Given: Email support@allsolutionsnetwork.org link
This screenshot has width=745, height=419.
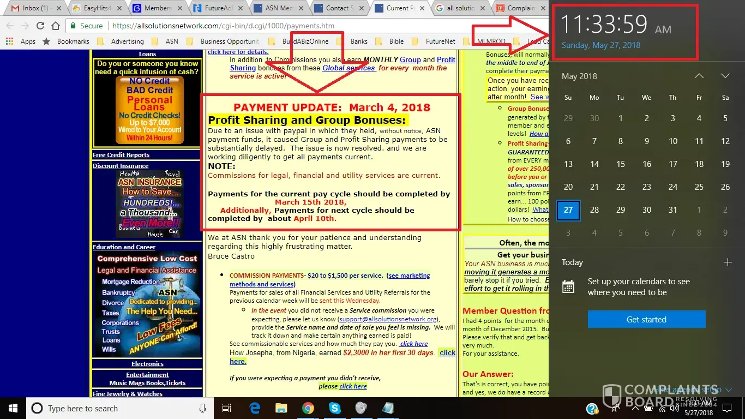Looking at the screenshot, I should pyautogui.click(x=387, y=319).
